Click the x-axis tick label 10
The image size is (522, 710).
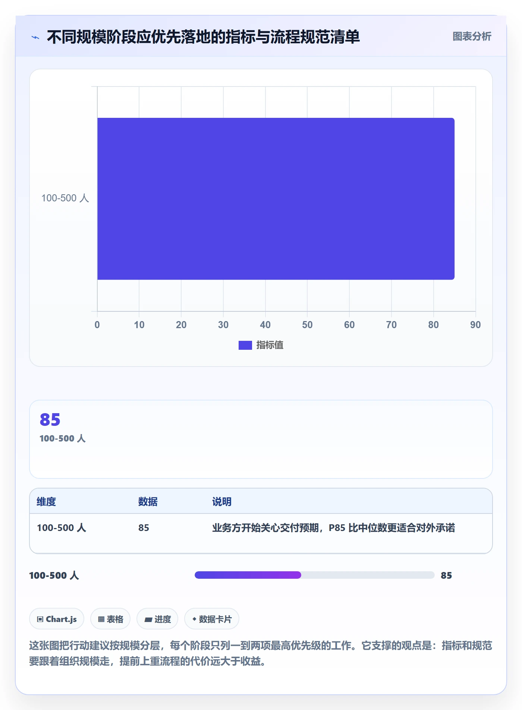(x=139, y=325)
